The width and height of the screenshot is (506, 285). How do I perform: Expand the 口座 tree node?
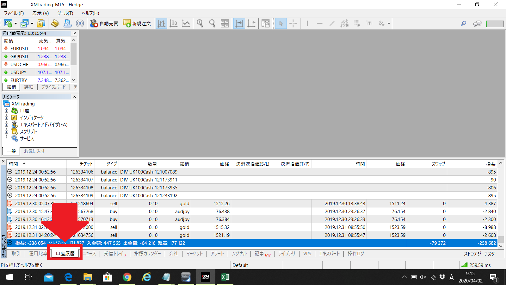(6, 111)
